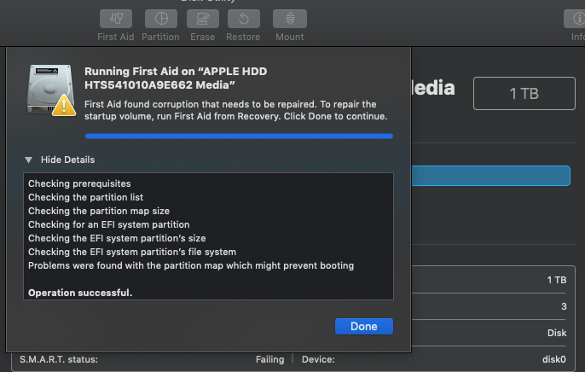Select "Checking the EFI system partition's file system" line

[x=132, y=253]
